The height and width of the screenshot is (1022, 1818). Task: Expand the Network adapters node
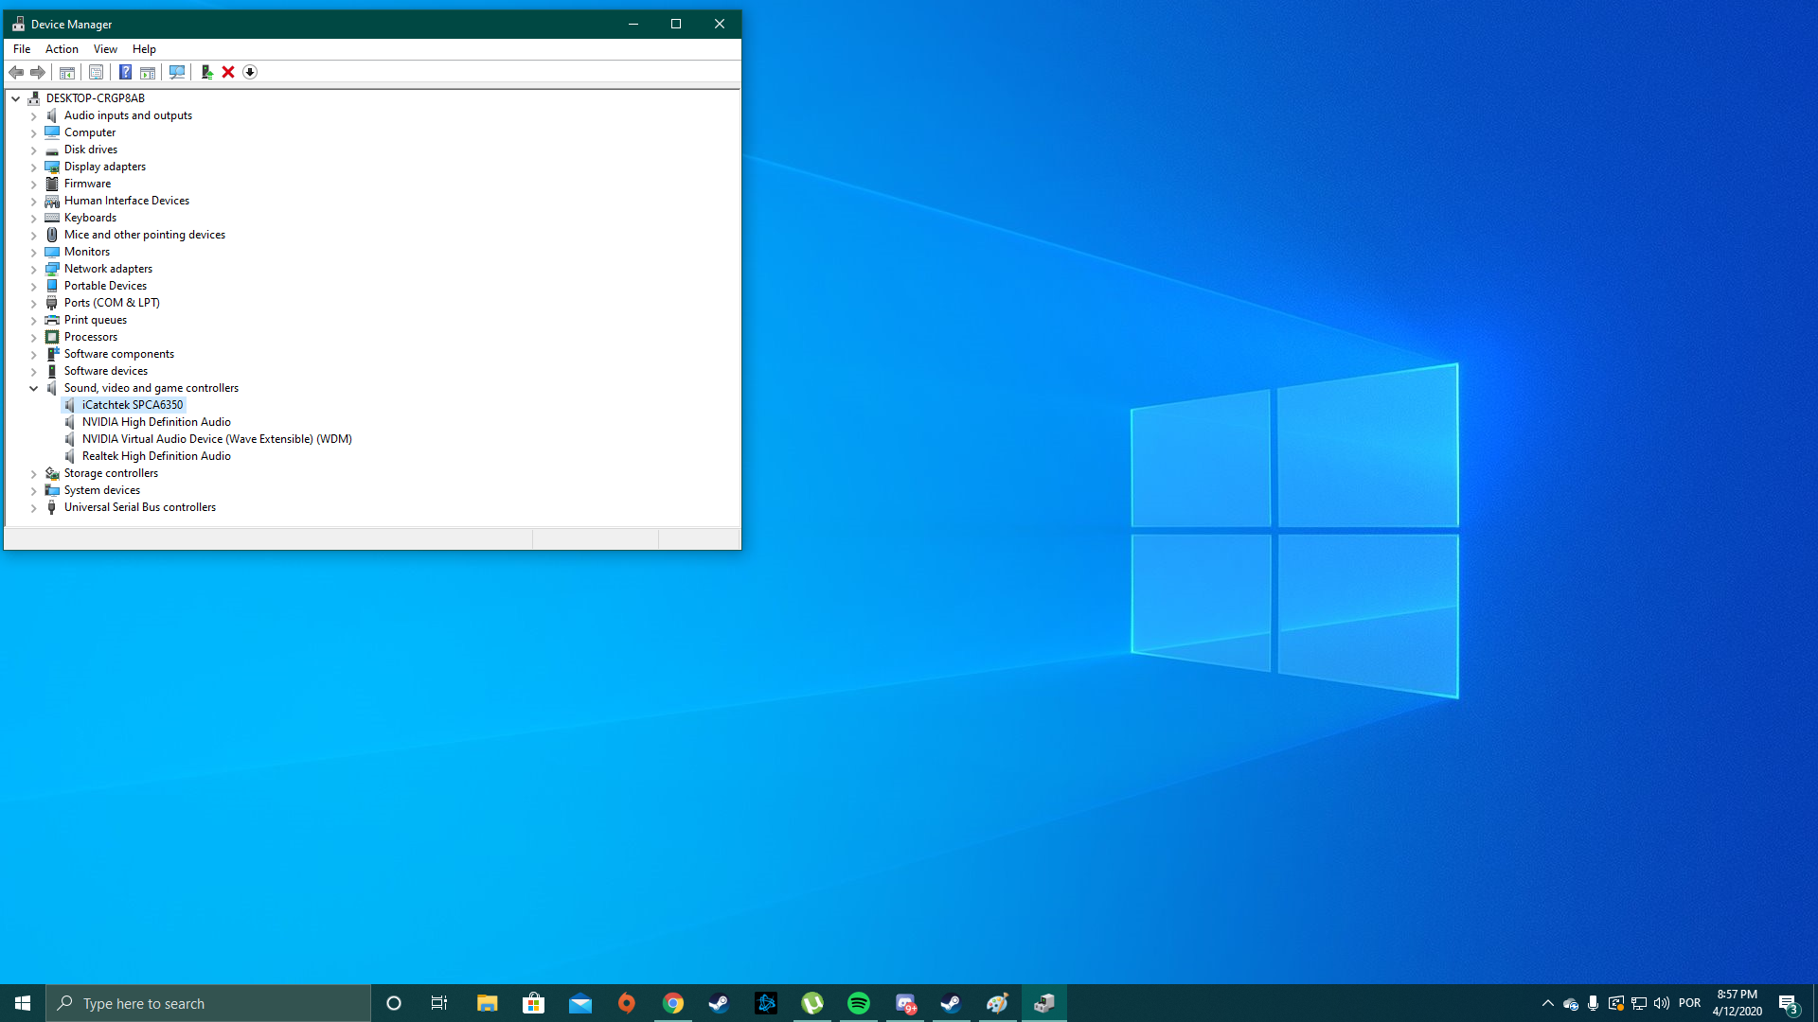(34, 270)
